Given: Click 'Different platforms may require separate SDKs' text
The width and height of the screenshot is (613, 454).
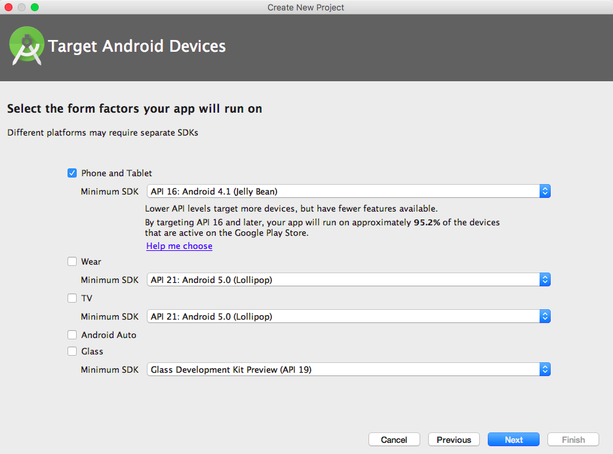Looking at the screenshot, I should pos(103,132).
